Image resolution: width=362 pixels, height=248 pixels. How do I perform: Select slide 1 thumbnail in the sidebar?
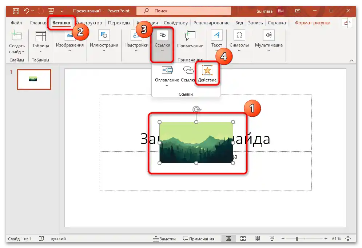34,79
